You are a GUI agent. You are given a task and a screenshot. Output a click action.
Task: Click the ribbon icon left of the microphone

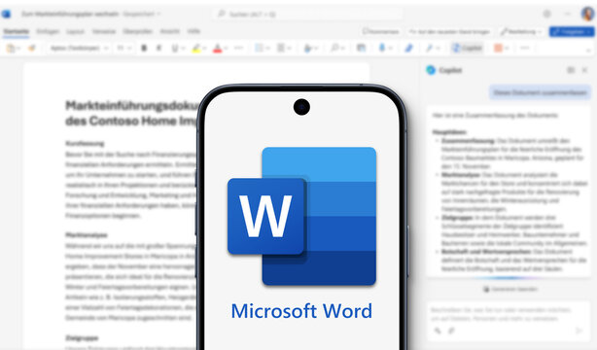point(361,48)
